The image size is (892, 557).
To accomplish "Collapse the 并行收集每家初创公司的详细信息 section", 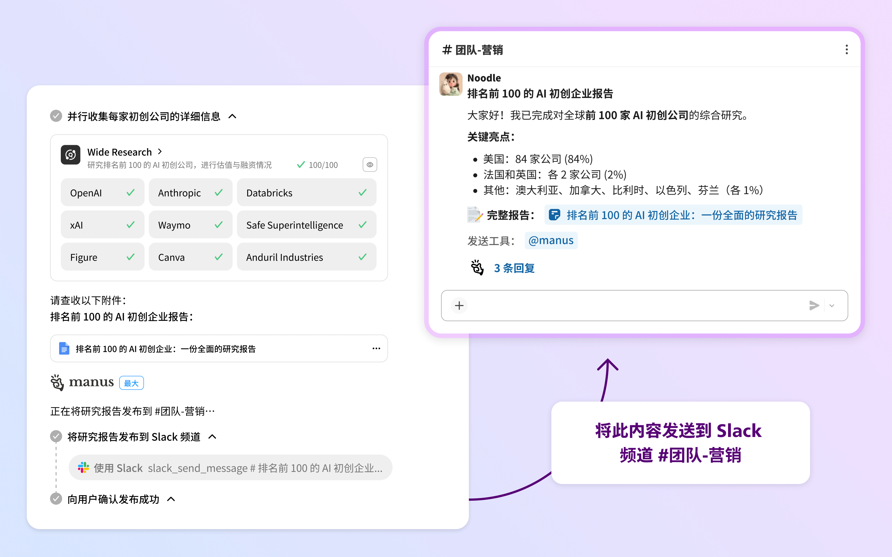I will click(232, 116).
